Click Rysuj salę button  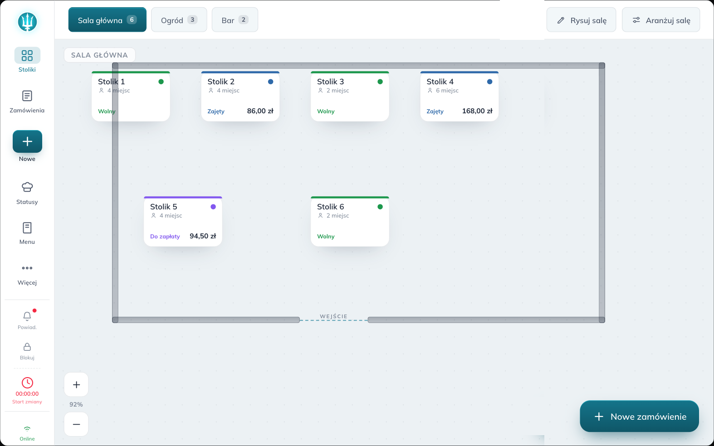tap(581, 20)
